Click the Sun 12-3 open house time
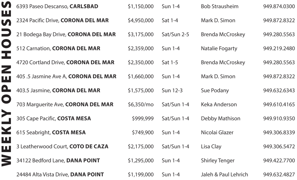297x180 pixels. click(x=172, y=91)
